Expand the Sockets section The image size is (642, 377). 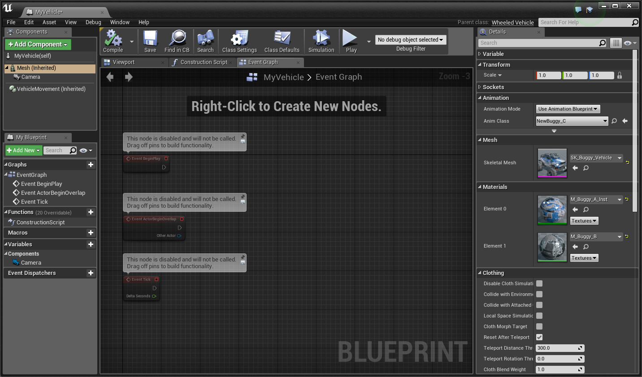pyautogui.click(x=493, y=87)
